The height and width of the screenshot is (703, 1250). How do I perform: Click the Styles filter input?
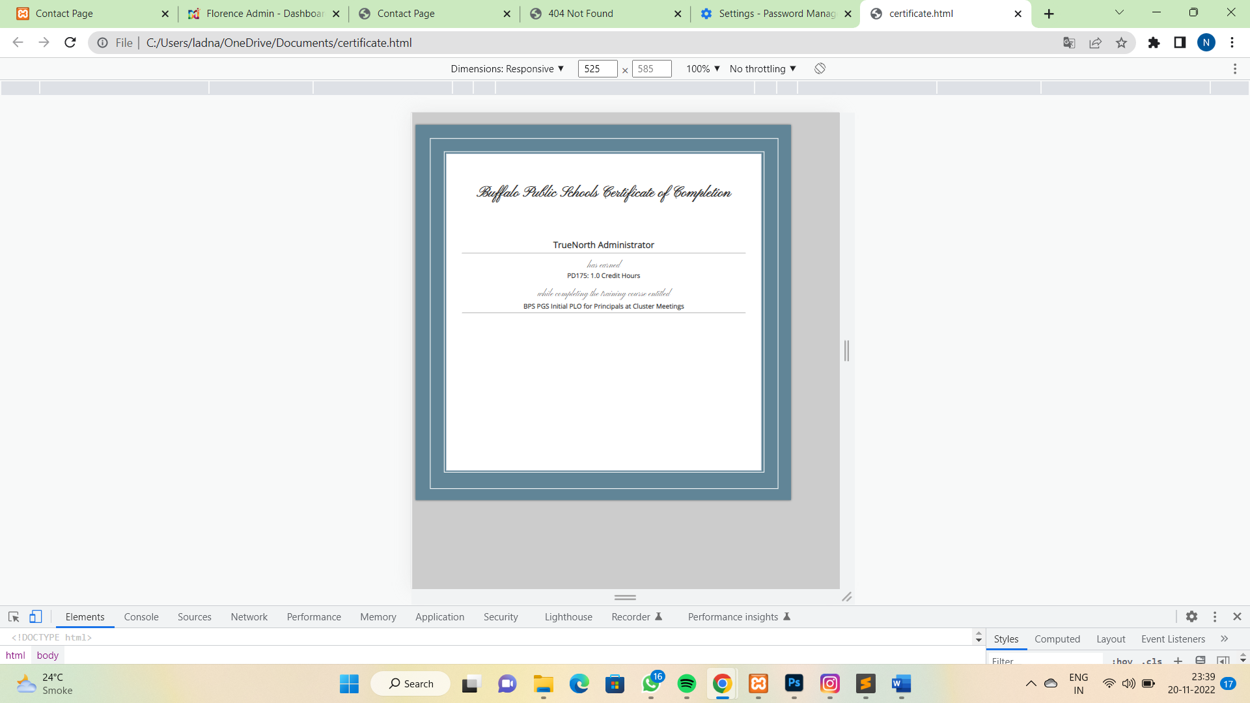pos(1045,660)
